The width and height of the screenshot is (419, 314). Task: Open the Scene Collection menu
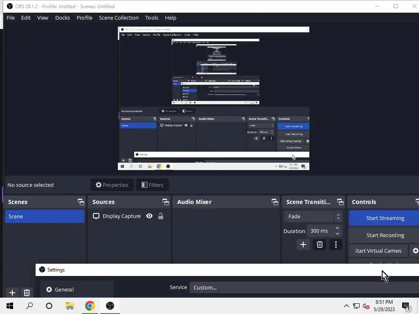click(119, 18)
